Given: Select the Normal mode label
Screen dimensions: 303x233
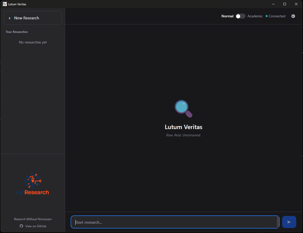Looking at the screenshot, I should coord(227,16).
